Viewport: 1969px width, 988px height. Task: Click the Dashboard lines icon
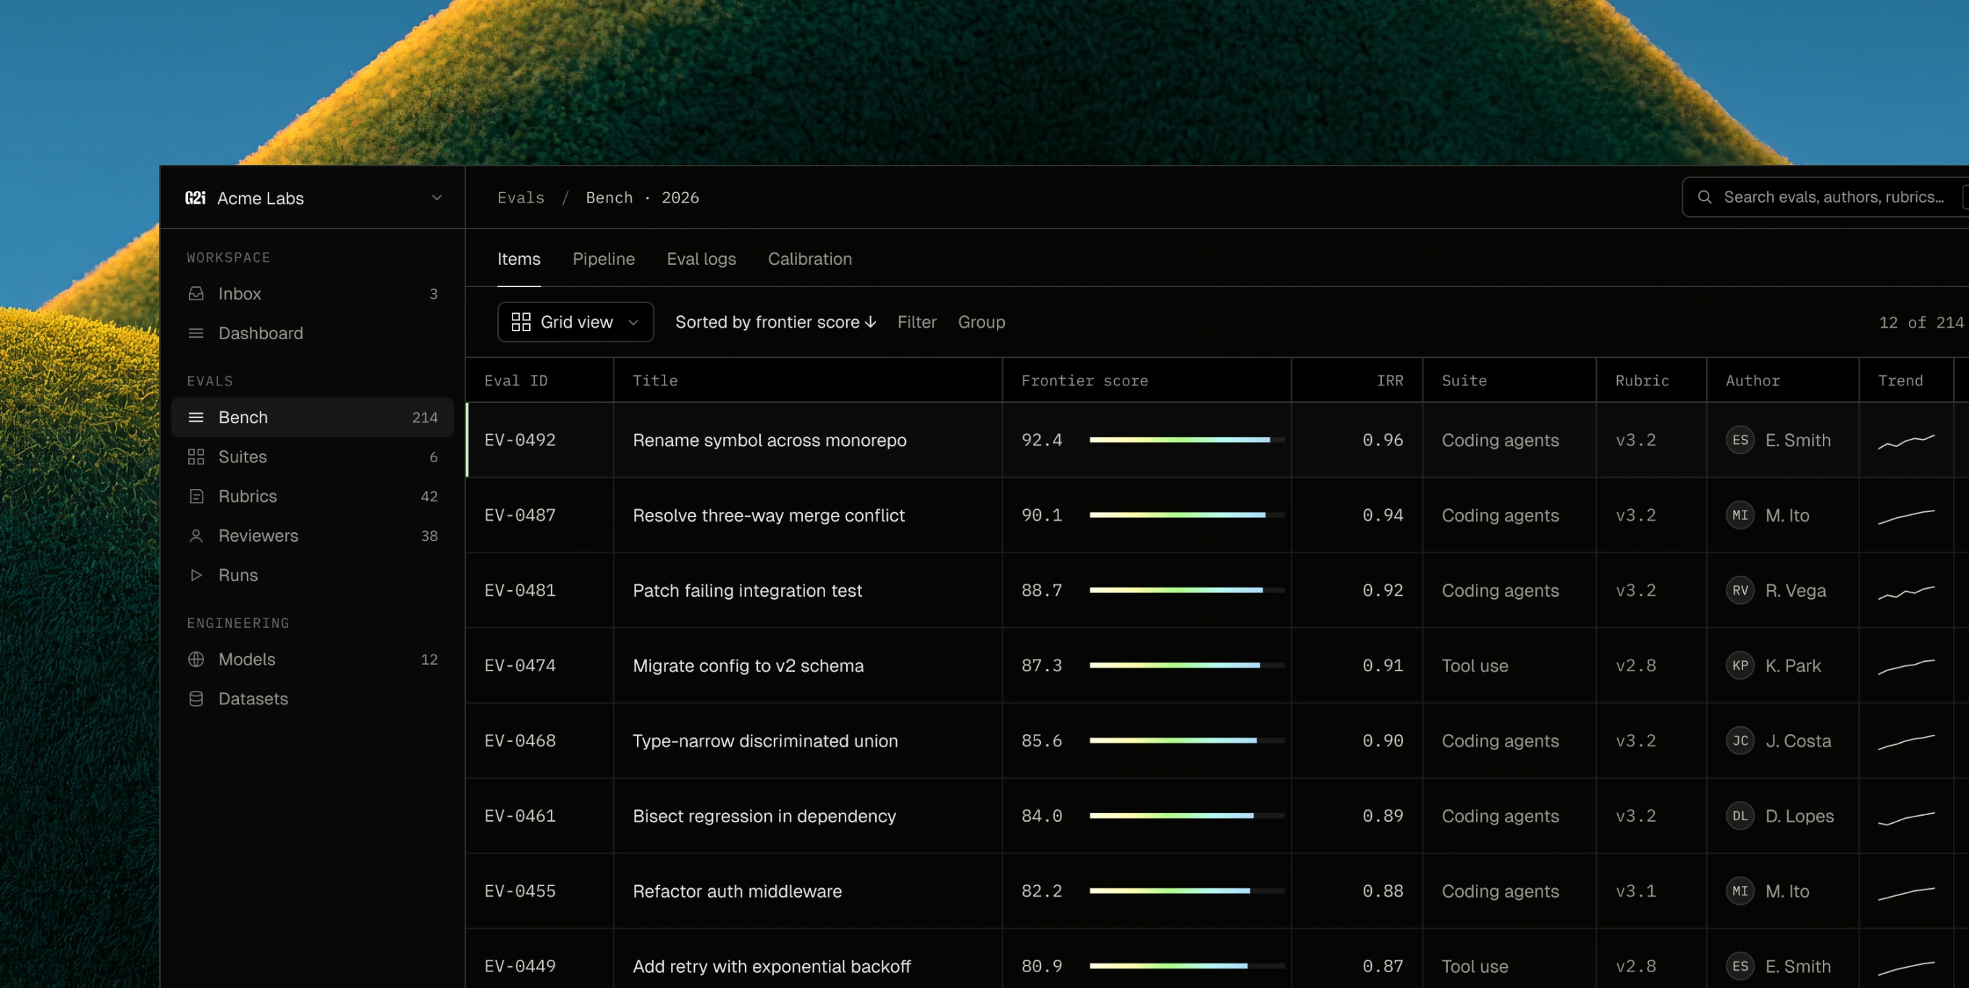click(195, 333)
